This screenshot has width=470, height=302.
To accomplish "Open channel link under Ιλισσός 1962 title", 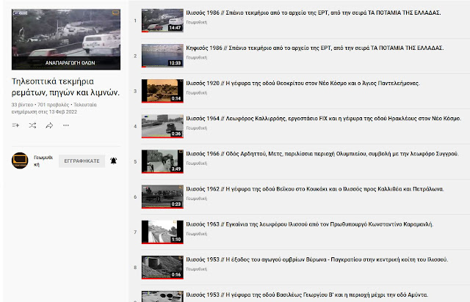I will pyautogui.click(x=197, y=199).
